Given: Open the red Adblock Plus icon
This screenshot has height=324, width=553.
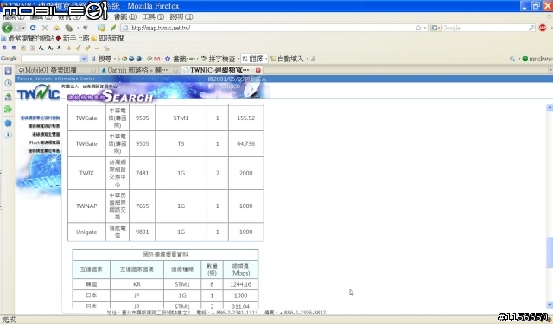Looking at the screenshot, I should 543,28.
